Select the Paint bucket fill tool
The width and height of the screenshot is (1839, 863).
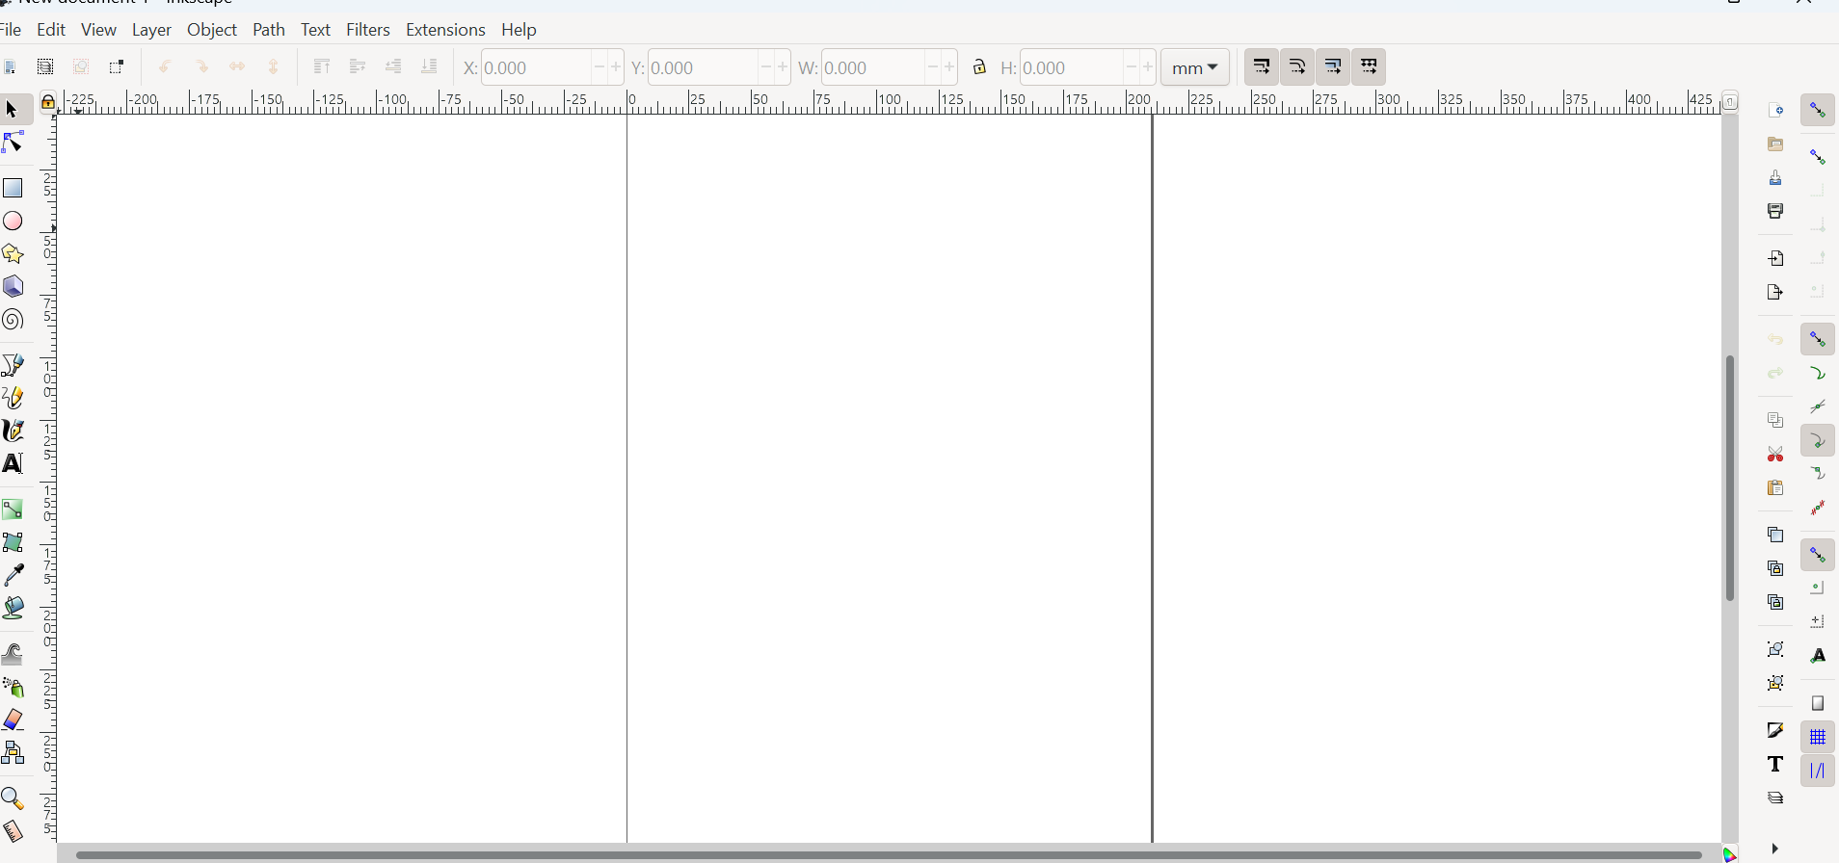[13, 608]
